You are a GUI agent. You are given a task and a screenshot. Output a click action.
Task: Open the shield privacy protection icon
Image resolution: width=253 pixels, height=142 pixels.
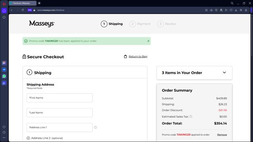(216, 10)
